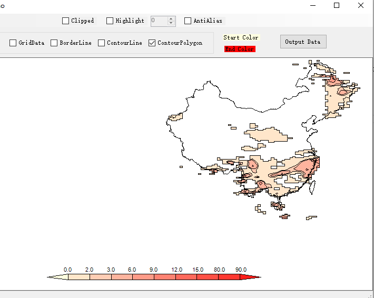Click the highlight number input field
The height and width of the screenshot is (298, 374).
159,21
